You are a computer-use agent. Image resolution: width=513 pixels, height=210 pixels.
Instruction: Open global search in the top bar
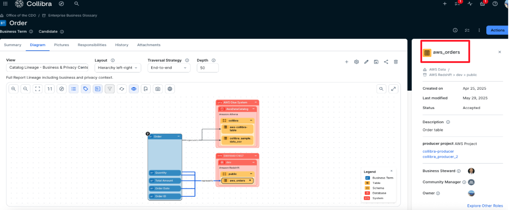[x=77, y=4]
